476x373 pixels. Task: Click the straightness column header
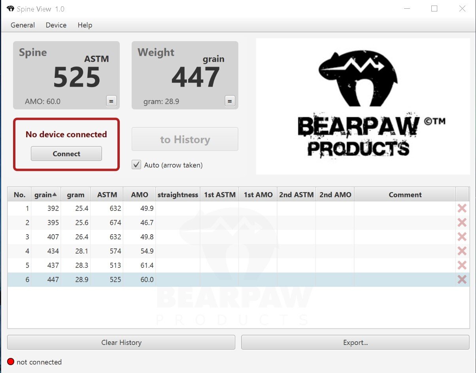[x=178, y=195]
